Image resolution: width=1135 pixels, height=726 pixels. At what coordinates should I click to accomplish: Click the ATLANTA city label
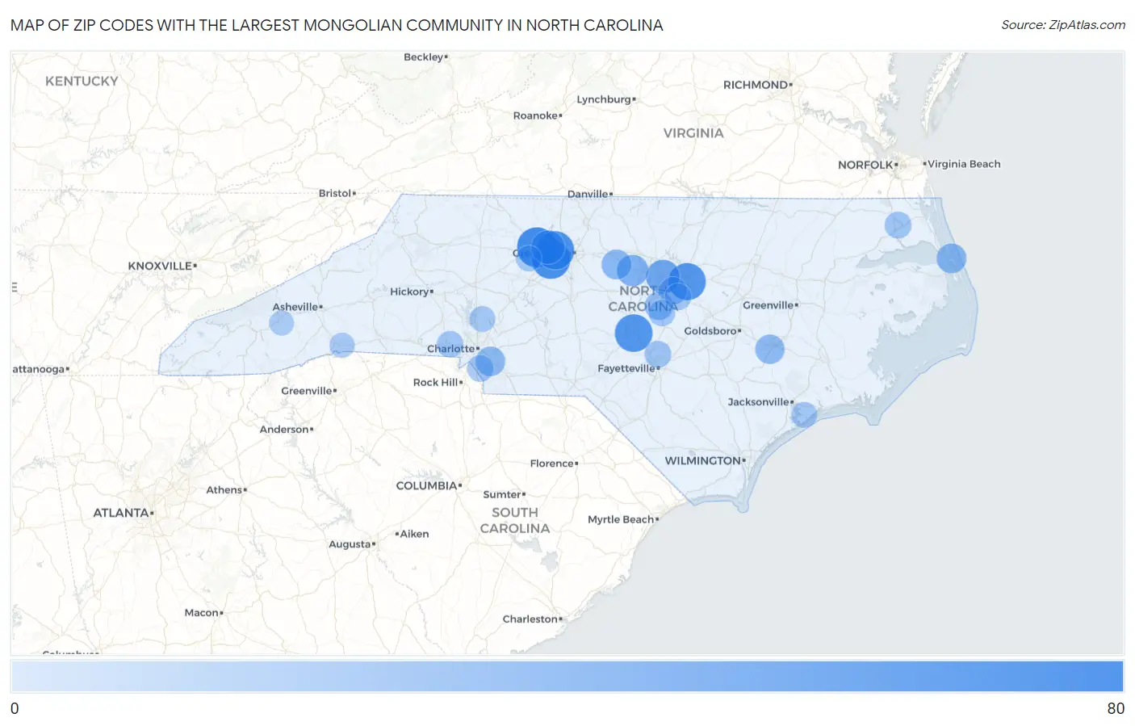point(121,513)
